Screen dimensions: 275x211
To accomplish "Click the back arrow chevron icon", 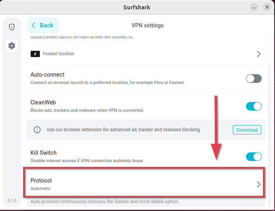I will coord(33,25).
